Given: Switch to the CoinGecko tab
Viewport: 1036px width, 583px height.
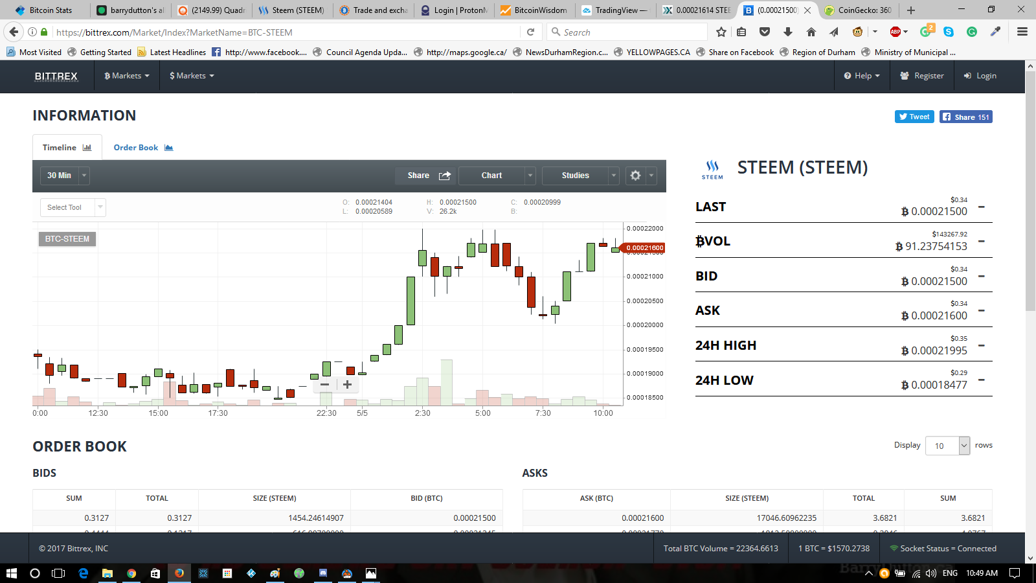Looking at the screenshot, I should [859, 10].
